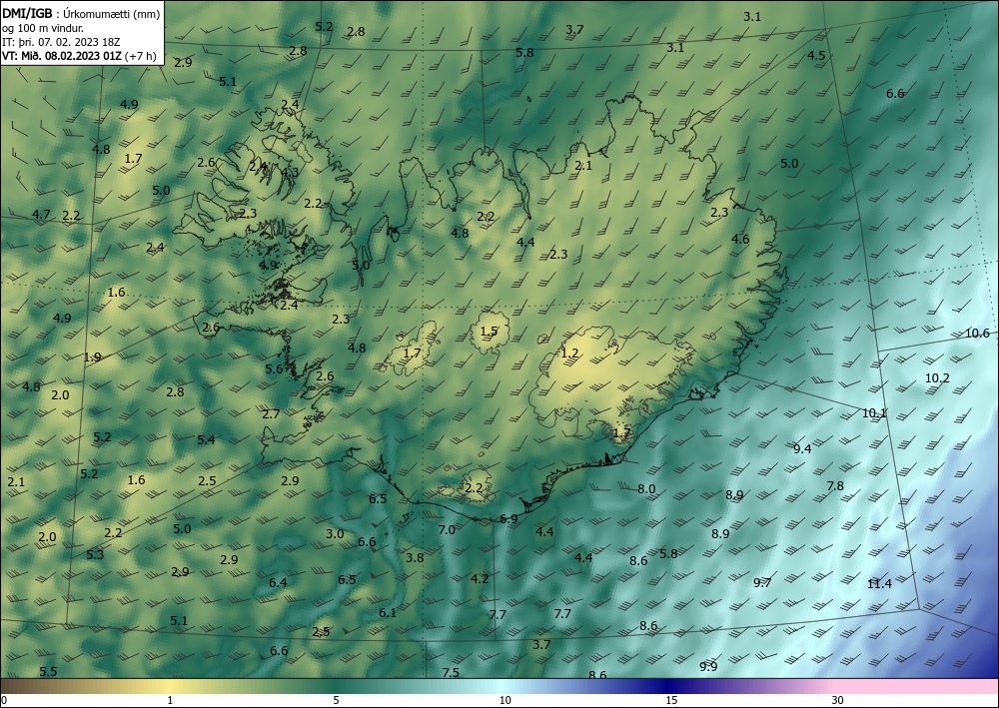Click the 10.1 value on the map

(x=874, y=412)
